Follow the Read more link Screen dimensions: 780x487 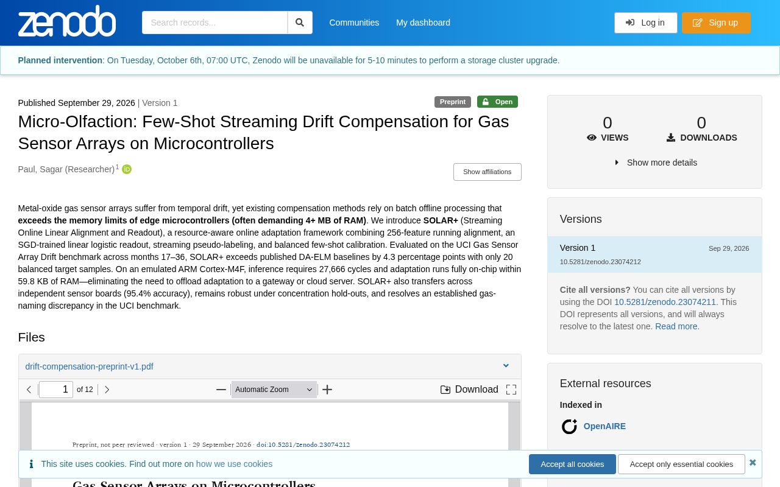click(x=676, y=326)
